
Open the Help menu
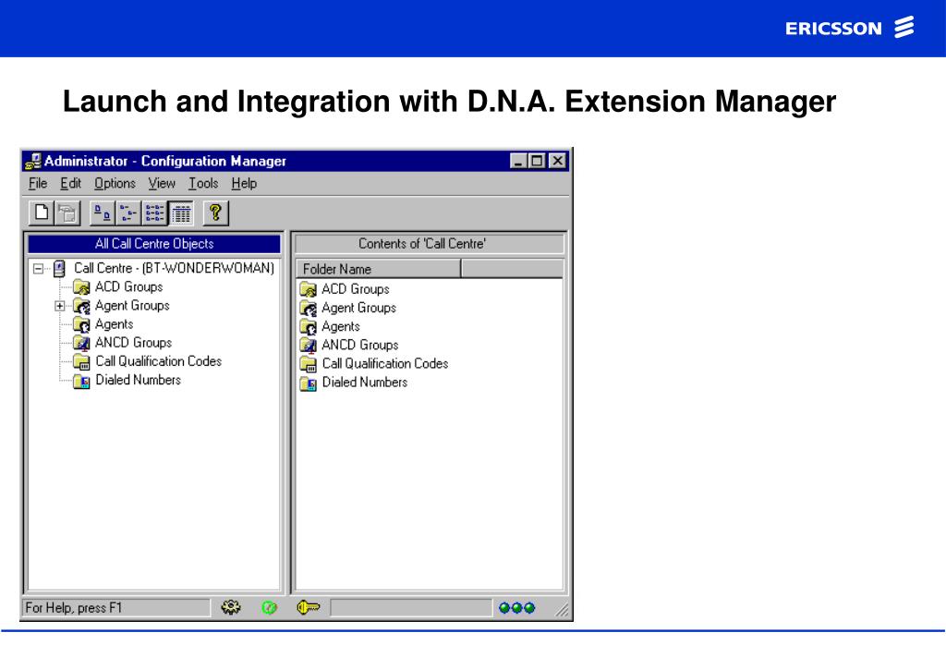pyautogui.click(x=244, y=183)
